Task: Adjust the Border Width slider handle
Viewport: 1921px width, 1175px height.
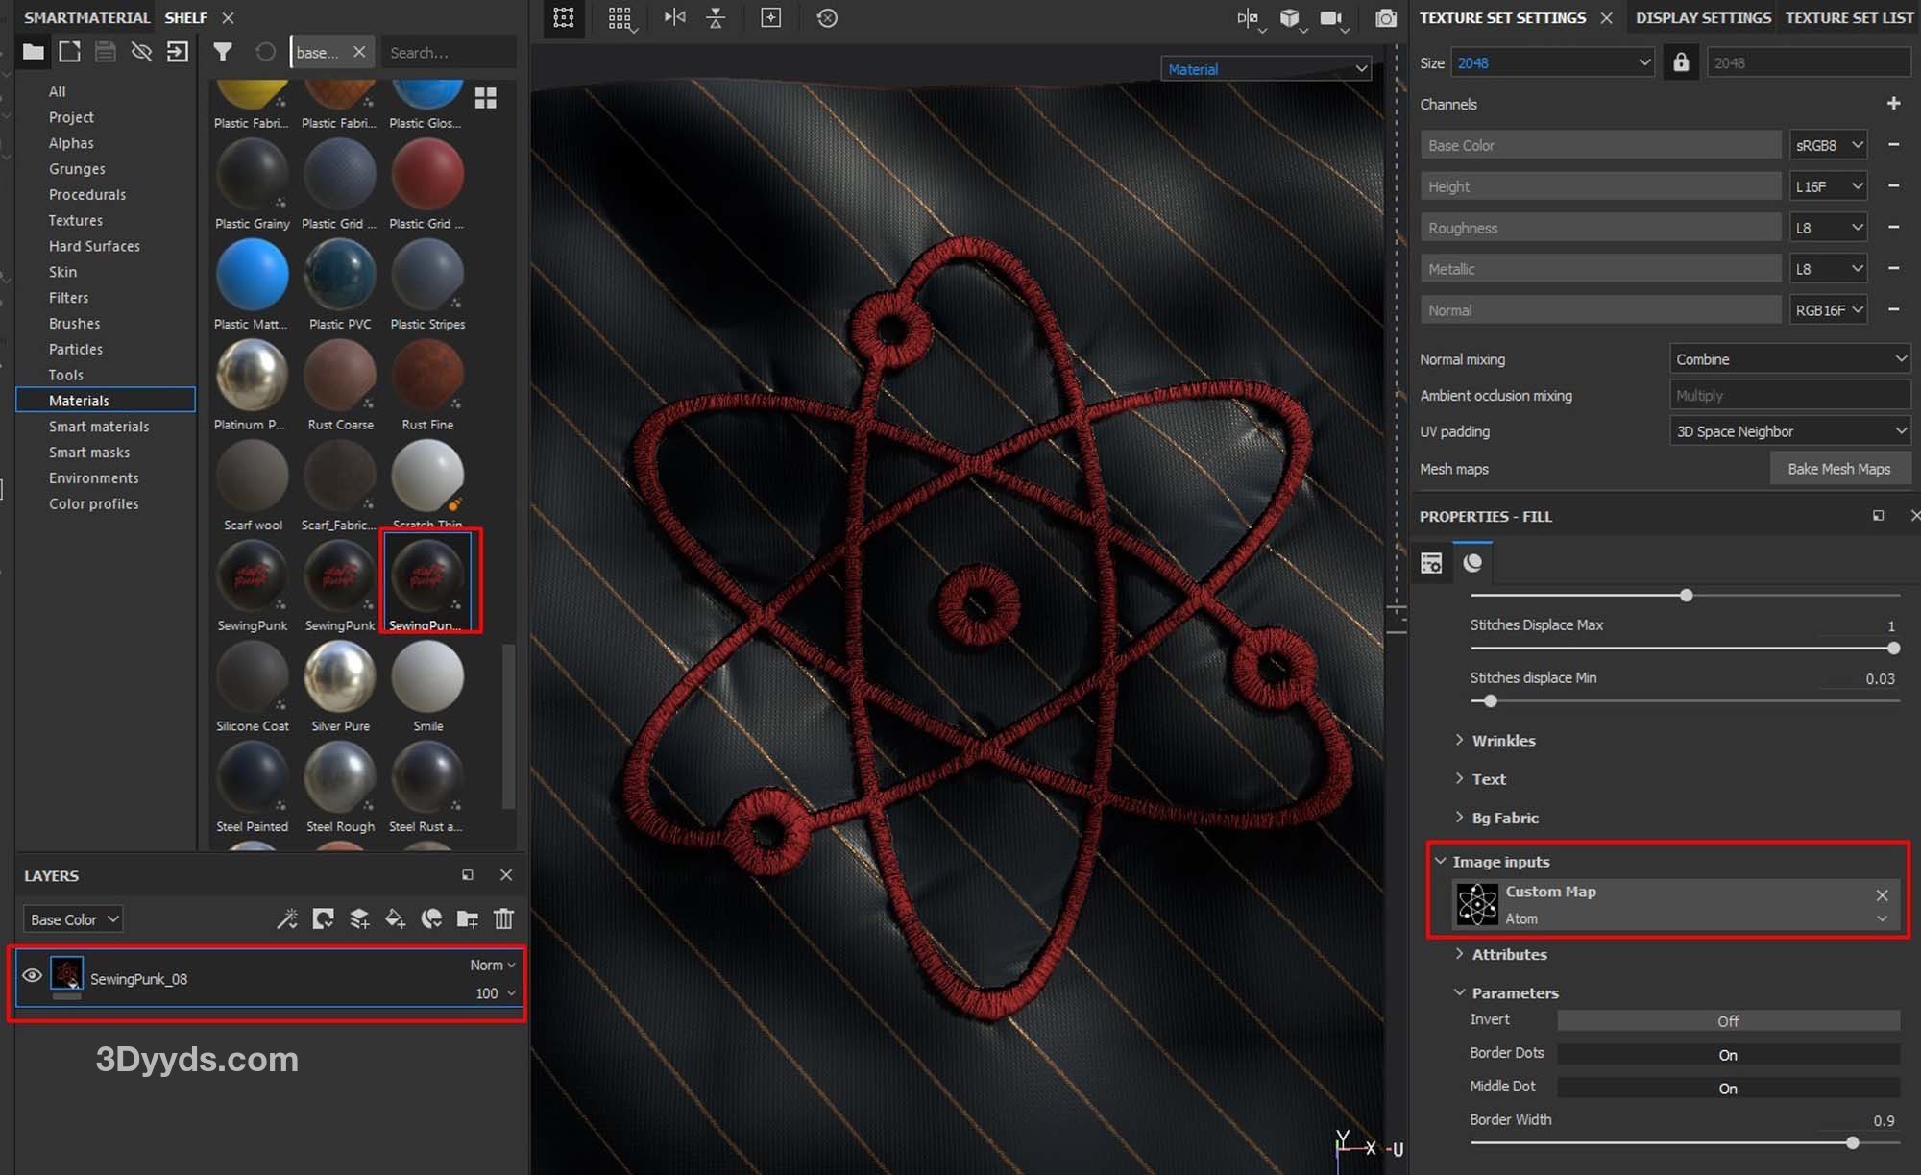Action: [x=1852, y=1143]
